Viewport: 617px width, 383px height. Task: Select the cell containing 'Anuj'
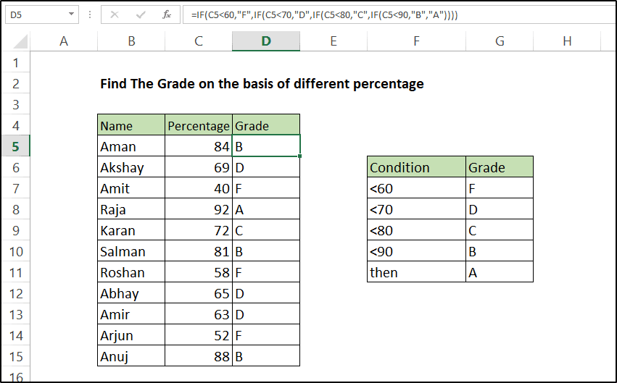tap(131, 356)
